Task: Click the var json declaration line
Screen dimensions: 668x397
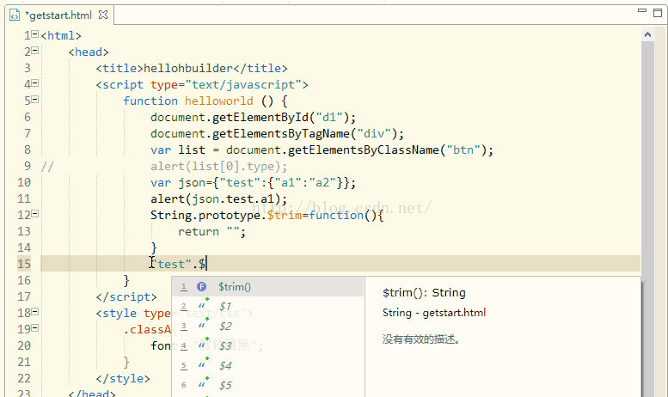Action: (x=253, y=183)
